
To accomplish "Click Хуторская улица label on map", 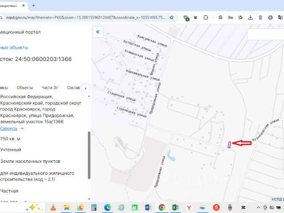I will tap(137, 45).
